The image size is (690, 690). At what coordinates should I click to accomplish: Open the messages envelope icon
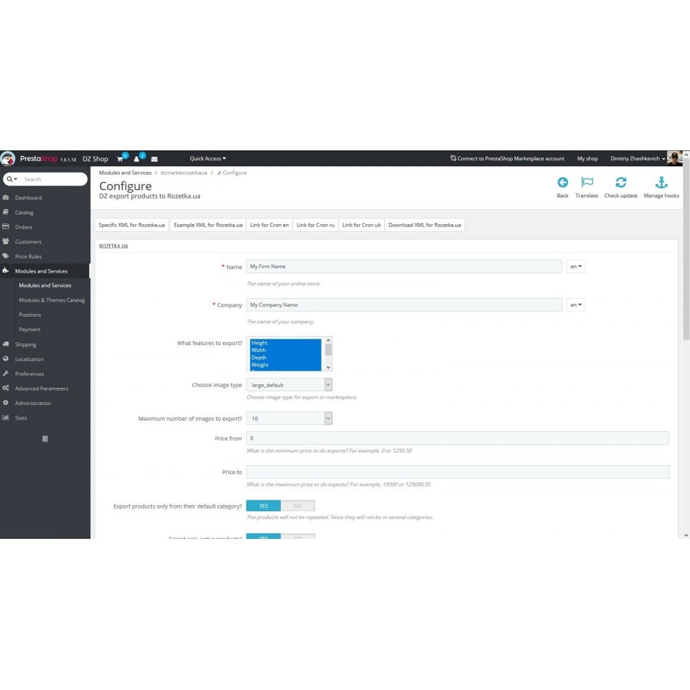point(155,159)
